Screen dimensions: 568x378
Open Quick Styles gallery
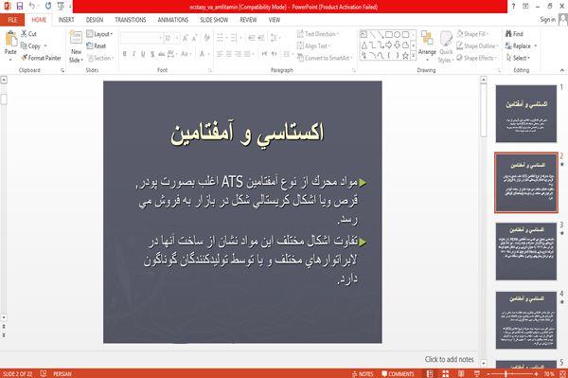click(446, 47)
